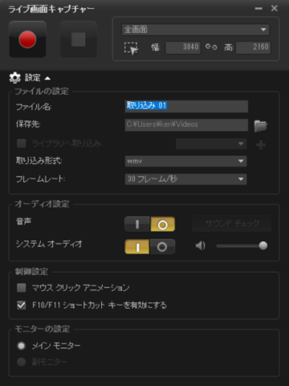Click the ライブ画面キャプチャー title text
Screen dimensions: 289x386
51,9
